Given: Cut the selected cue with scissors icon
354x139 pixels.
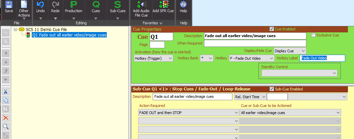Looking at the screenshot, I should tap(6, 91).
